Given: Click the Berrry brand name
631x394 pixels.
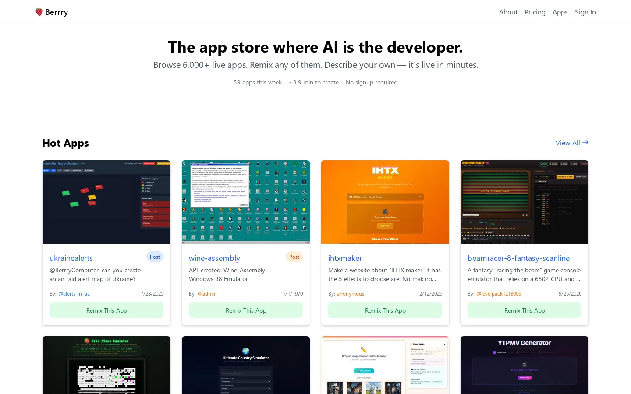Looking at the screenshot, I should [57, 12].
